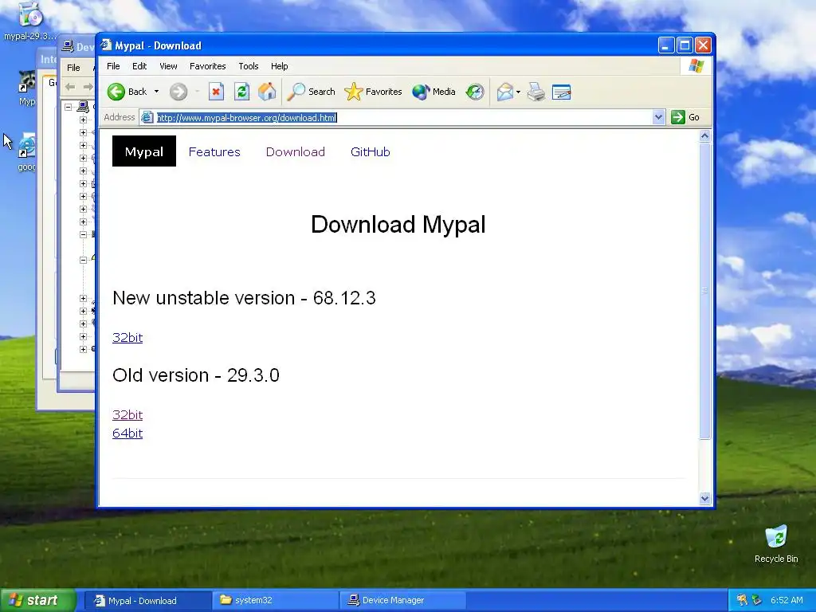Viewport: 816px width, 612px height.
Task: Click the page scrollbar up arrow
Action: pyautogui.click(x=704, y=135)
